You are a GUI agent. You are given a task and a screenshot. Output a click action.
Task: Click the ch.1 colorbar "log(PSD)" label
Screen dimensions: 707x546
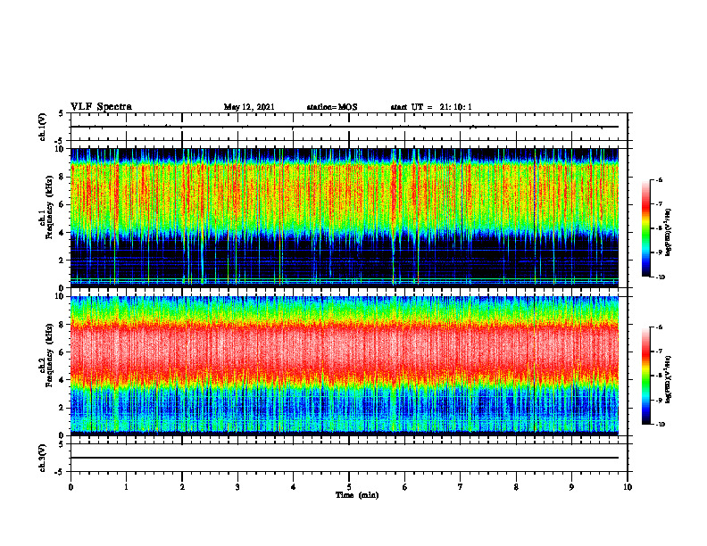click(x=669, y=233)
